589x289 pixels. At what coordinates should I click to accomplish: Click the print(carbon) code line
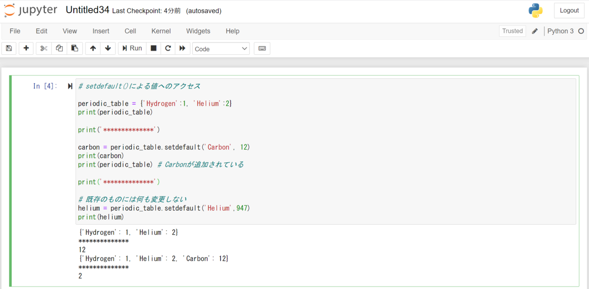tap(101, 156)
